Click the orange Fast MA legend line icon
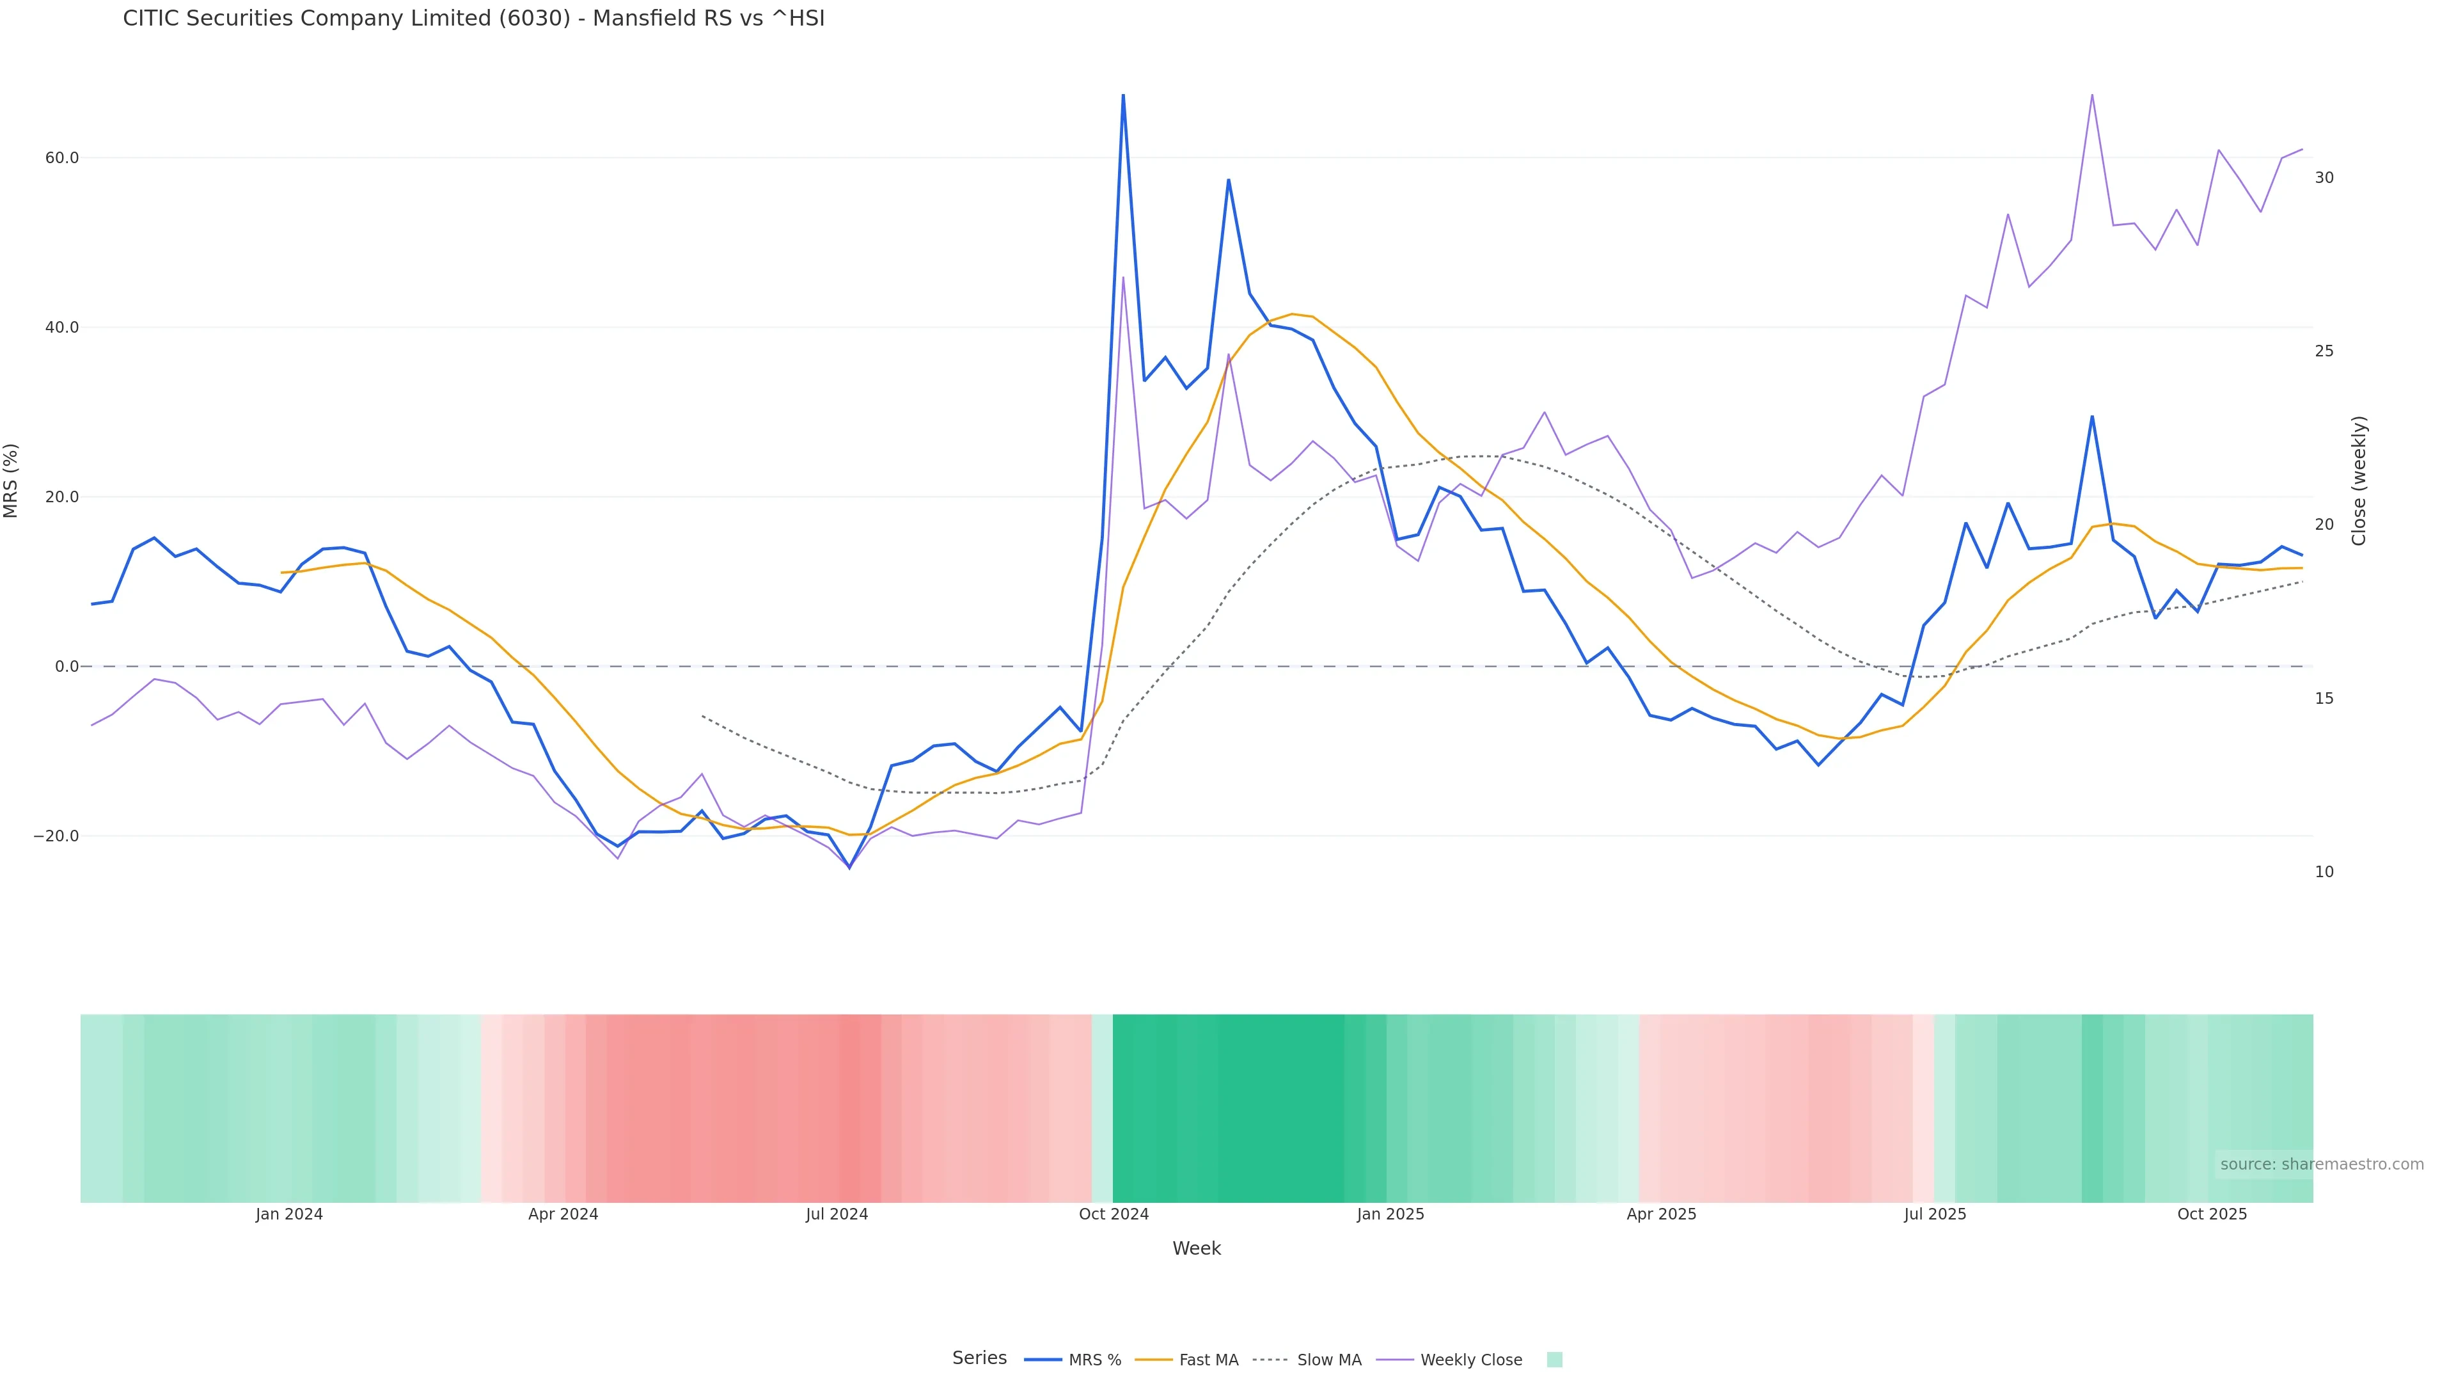The width and height of the screenshot is (2456, 1382). coord(1154,1360)
